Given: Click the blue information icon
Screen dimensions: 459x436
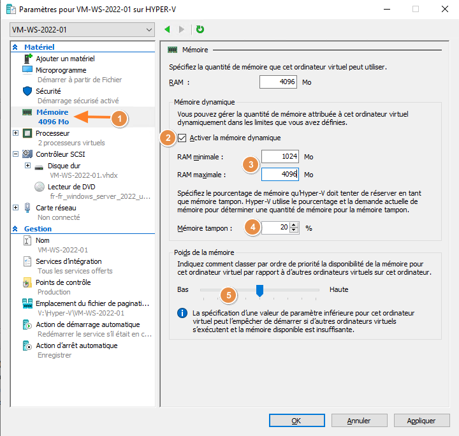Looking at the screenshot, I should tap(182, 313).
